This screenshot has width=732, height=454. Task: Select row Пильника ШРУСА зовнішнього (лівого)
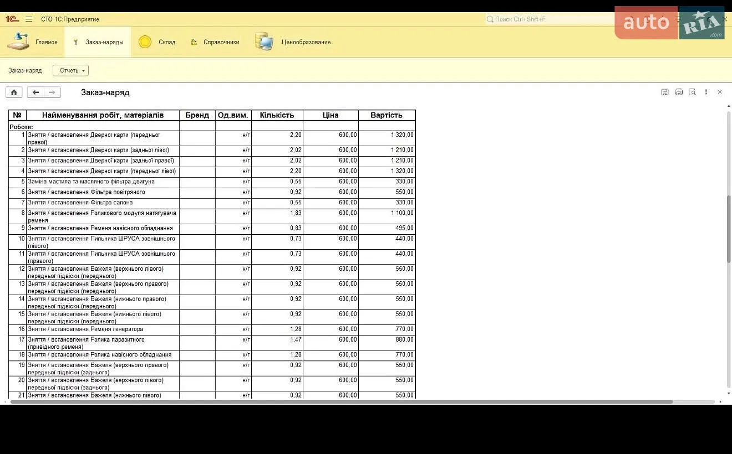(211, 242)
